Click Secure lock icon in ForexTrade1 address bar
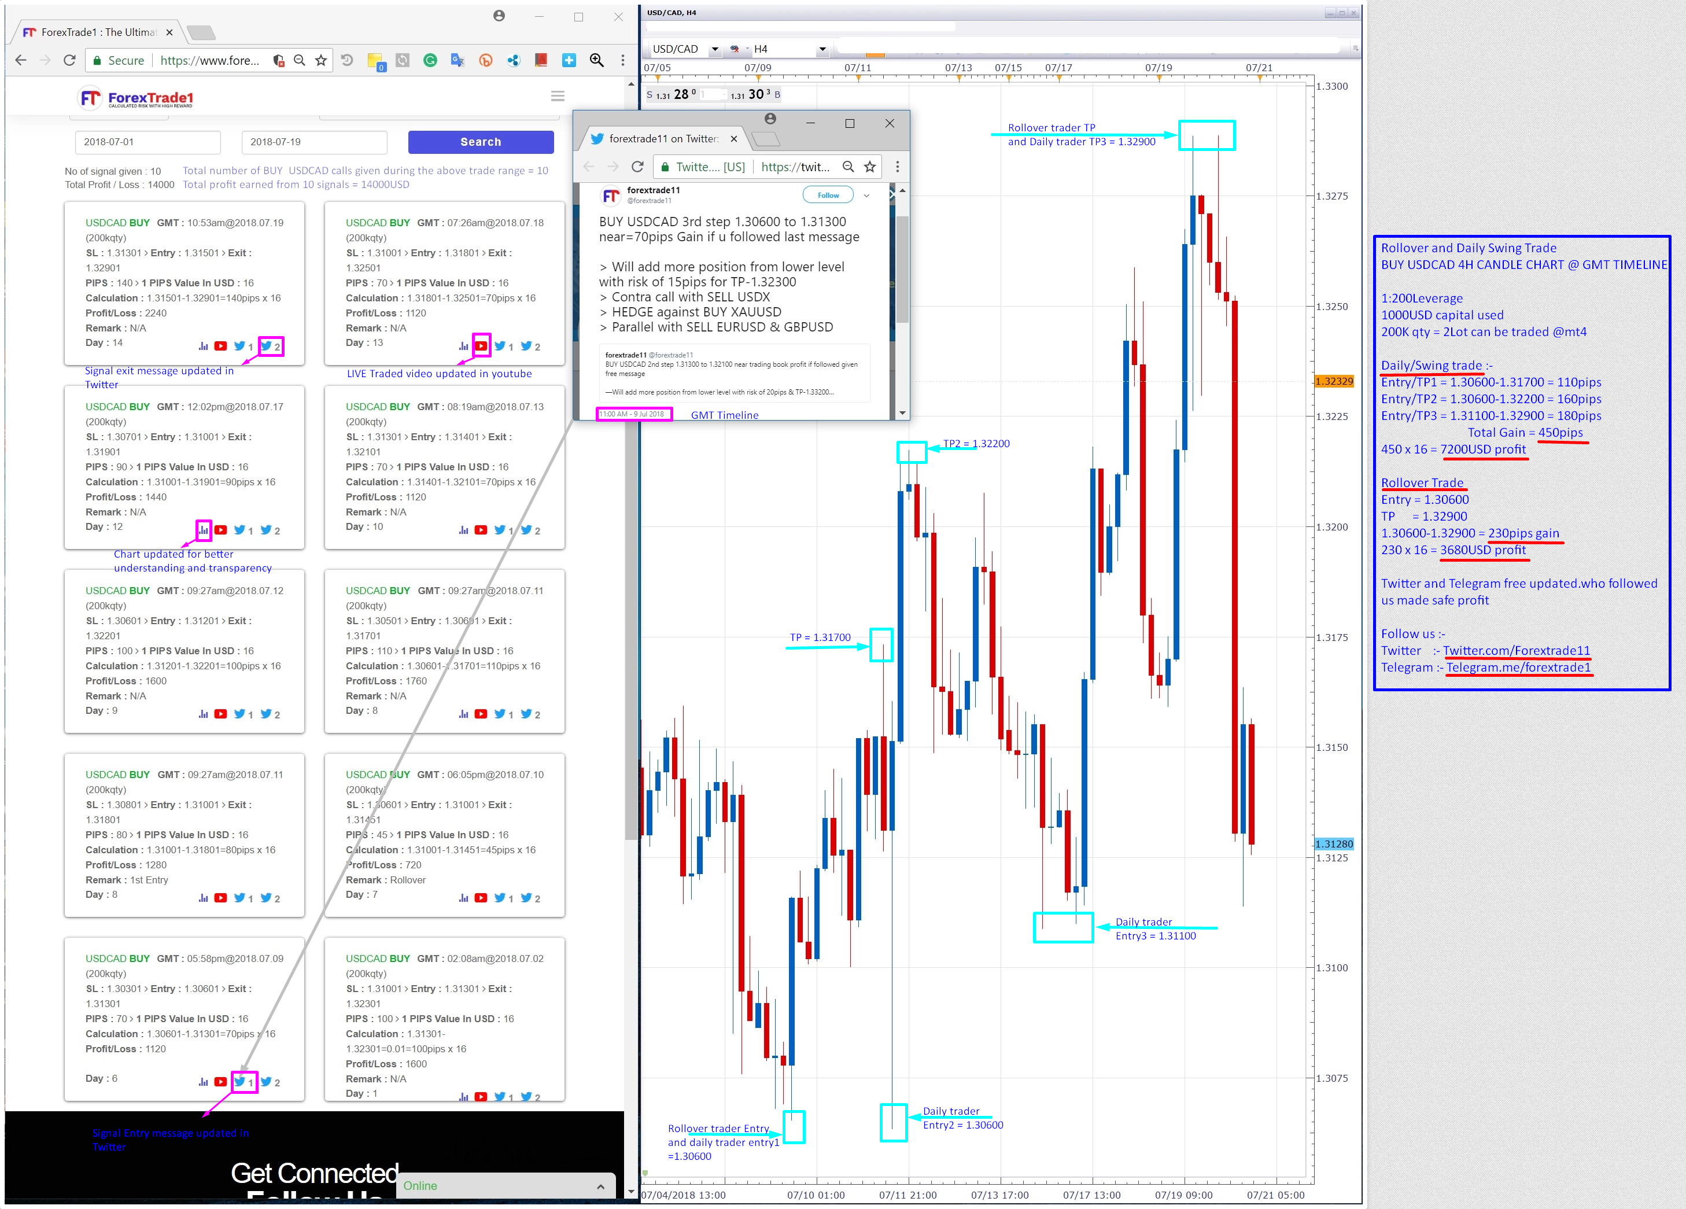The width and height of the screenshot is (1686, 1209). tap(97, 61)
